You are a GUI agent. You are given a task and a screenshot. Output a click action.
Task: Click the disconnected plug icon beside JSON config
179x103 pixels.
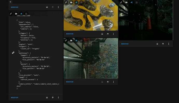pos(13,53)
